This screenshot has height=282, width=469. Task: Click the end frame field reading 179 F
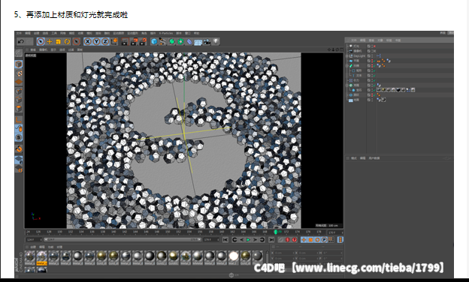pyautogui.click(x=211, y=240)
